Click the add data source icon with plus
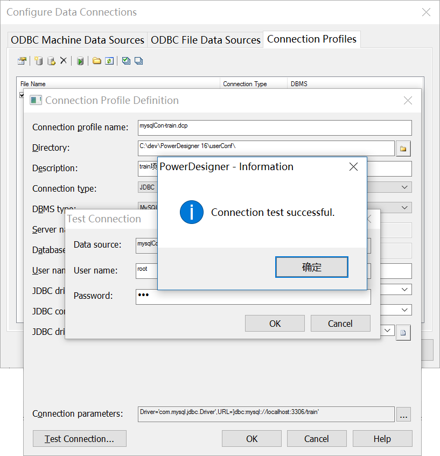The height and width of the screenshot is (456, 440). pyautogui.click(x=50, y=60)
